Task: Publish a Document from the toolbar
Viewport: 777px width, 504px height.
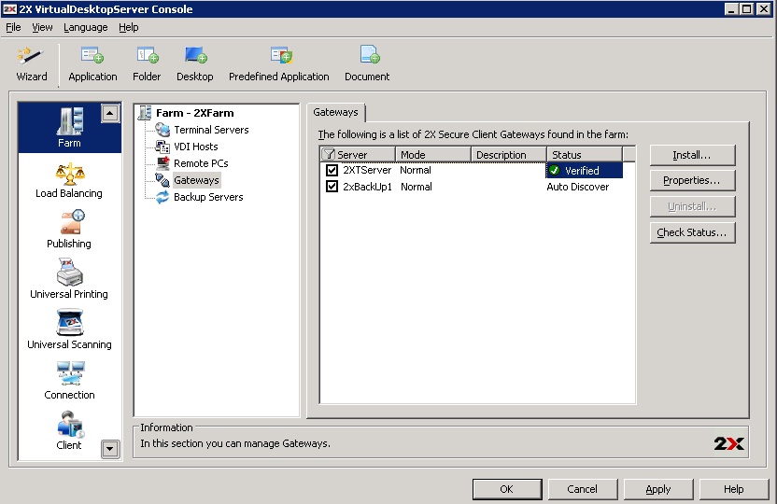Action: click(x=367, y=64)
